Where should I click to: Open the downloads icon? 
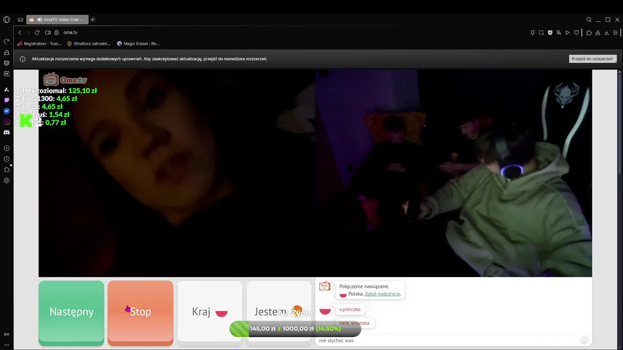[x=606, y=33]
